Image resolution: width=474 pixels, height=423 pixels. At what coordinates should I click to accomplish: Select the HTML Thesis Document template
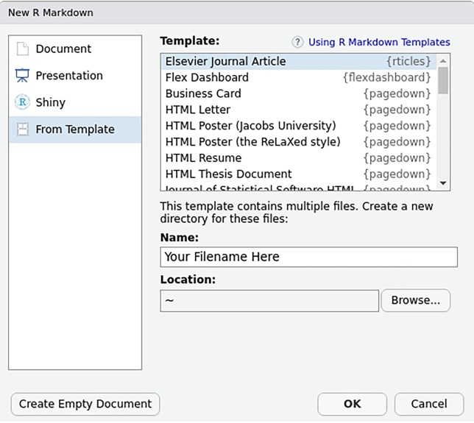tap(298, 174)
